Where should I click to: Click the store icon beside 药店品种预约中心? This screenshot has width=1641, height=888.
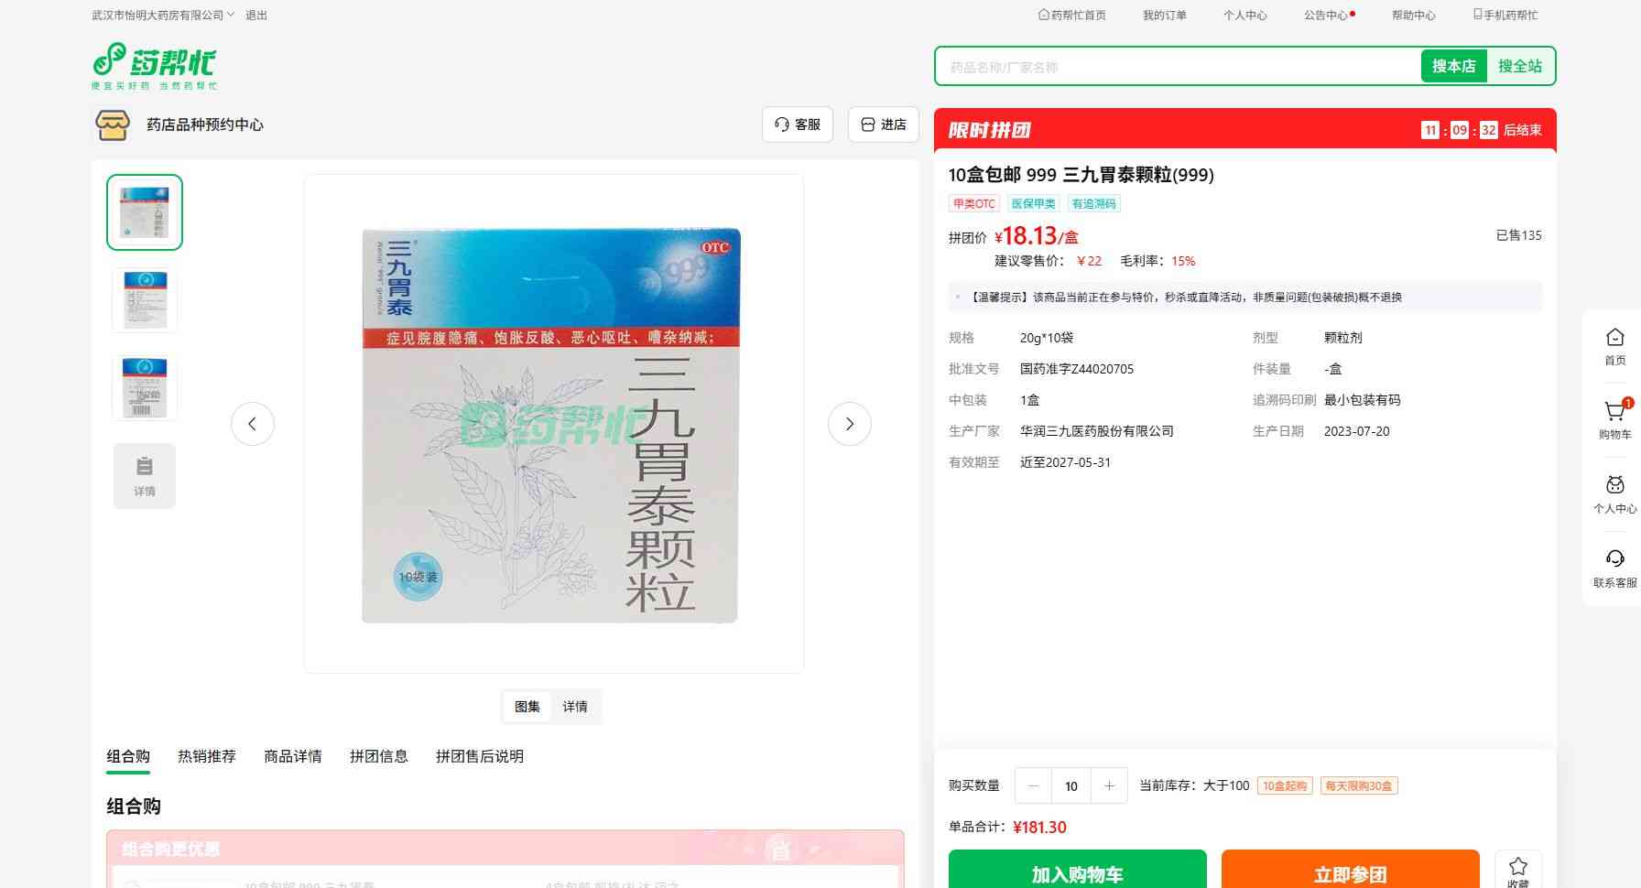tap(113, 125)
